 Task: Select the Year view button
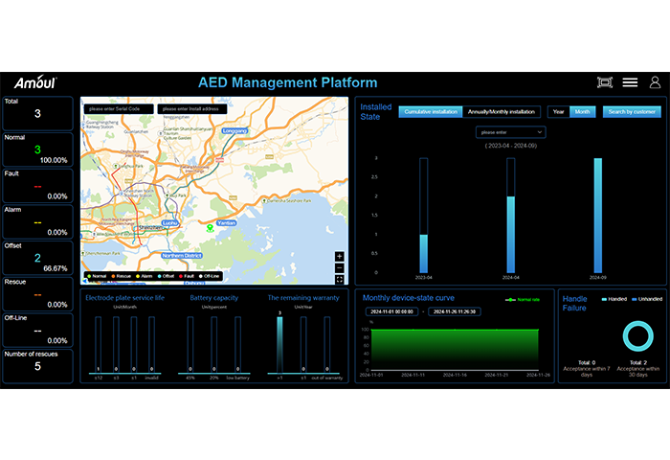click(x=559, y=112)
